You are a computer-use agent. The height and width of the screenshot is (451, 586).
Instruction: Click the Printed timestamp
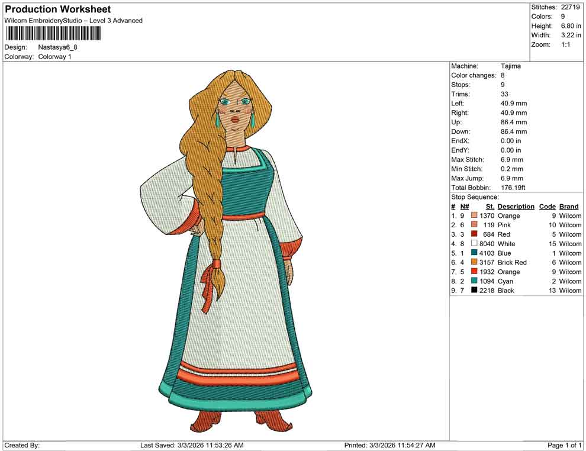389,445
